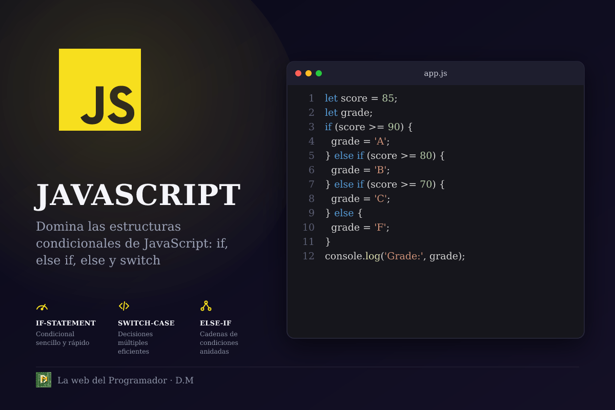Viewport: 615px width, 410px height.
Task: Click "La web del Programador · D.M" text
Action: coord(126,380)
